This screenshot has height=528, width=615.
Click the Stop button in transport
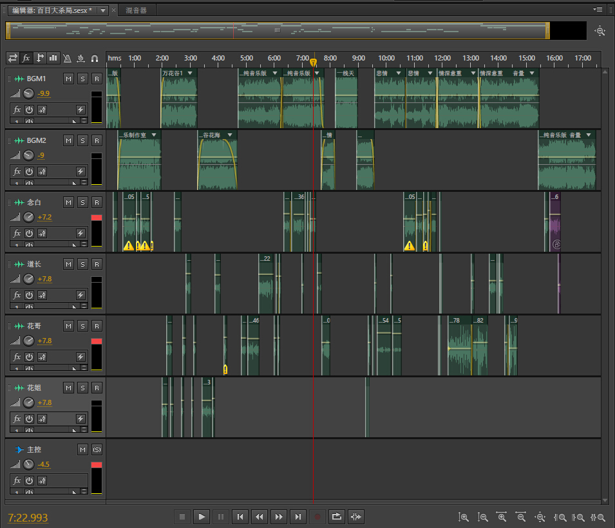coord(182,516)
